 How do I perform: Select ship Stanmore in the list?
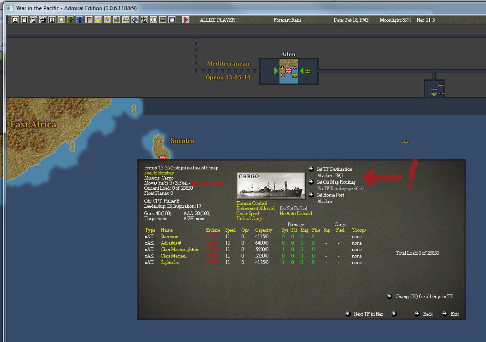coord(170,236)
